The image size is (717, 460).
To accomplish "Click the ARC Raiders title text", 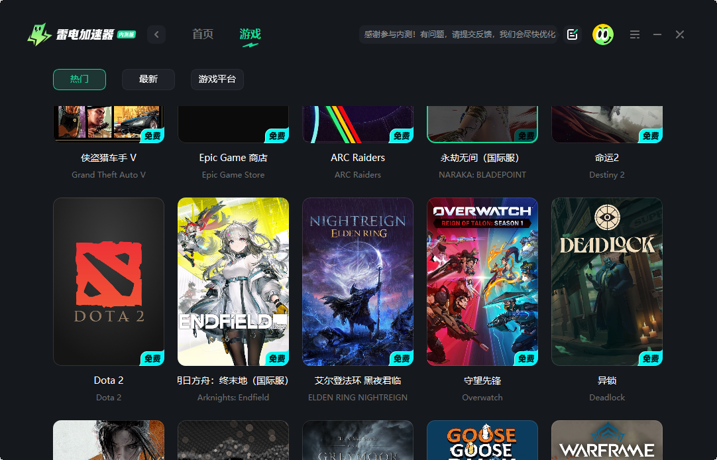I will click(x=358, y=158).
